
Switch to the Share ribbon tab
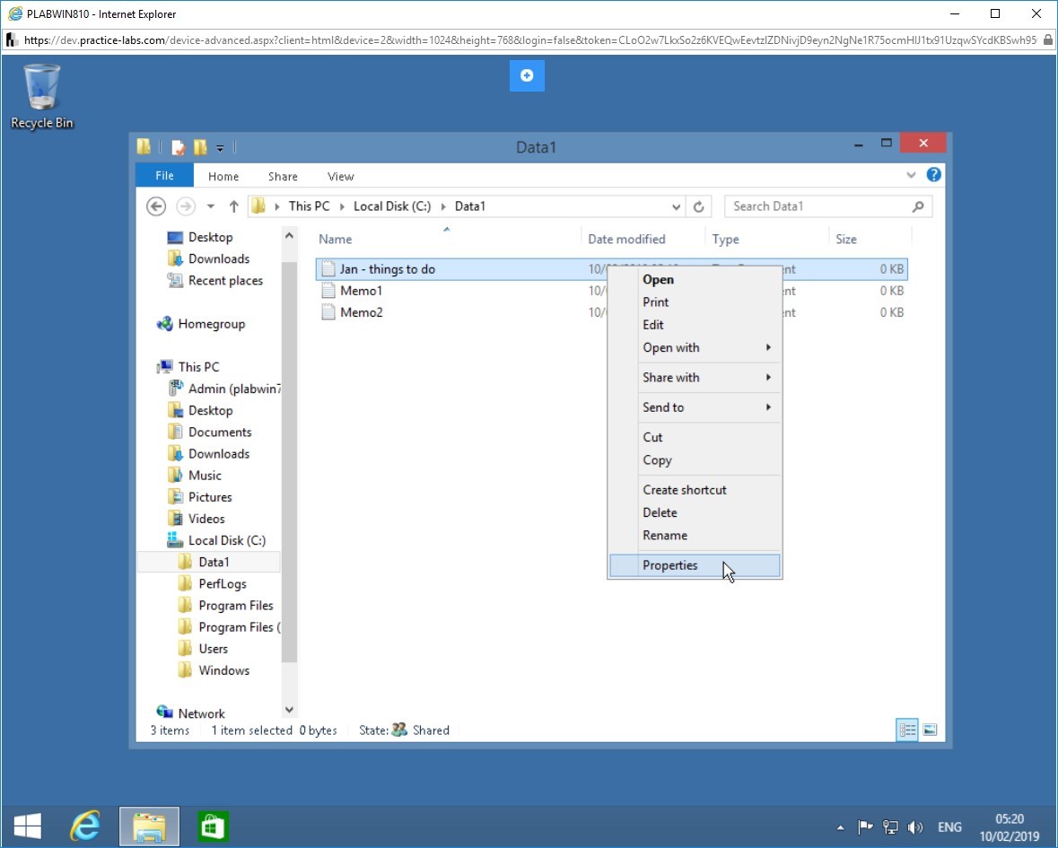pos(283,176)
